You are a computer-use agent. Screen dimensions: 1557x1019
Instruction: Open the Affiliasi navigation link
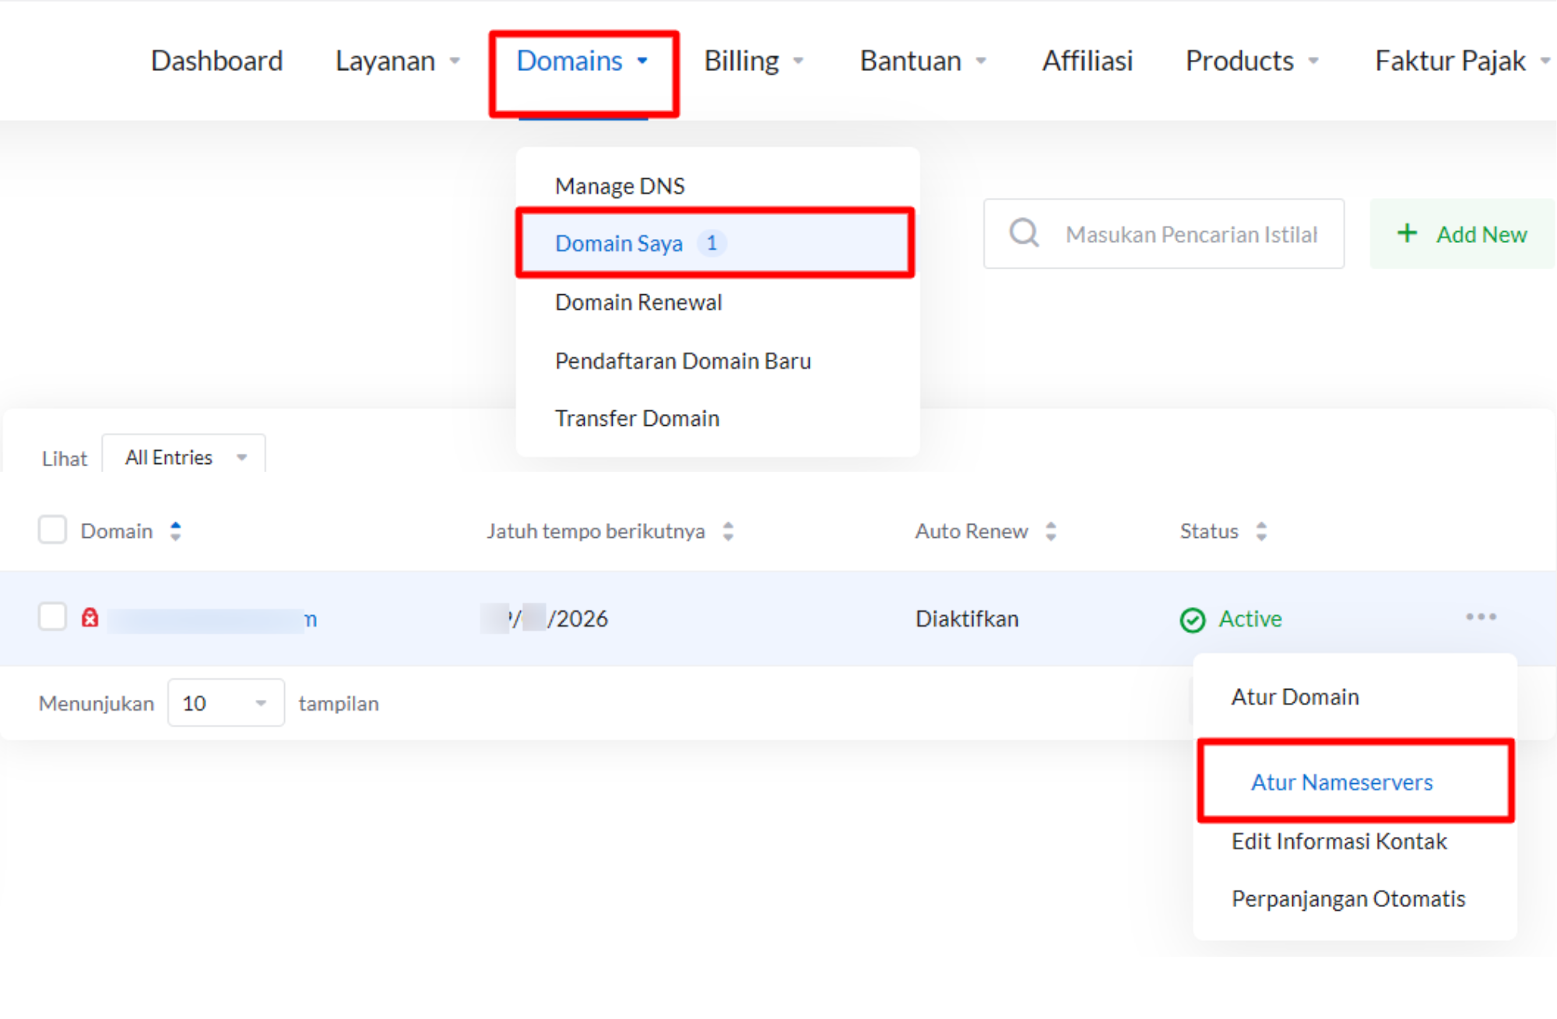pyautogui.click(x=1087, y=61)
